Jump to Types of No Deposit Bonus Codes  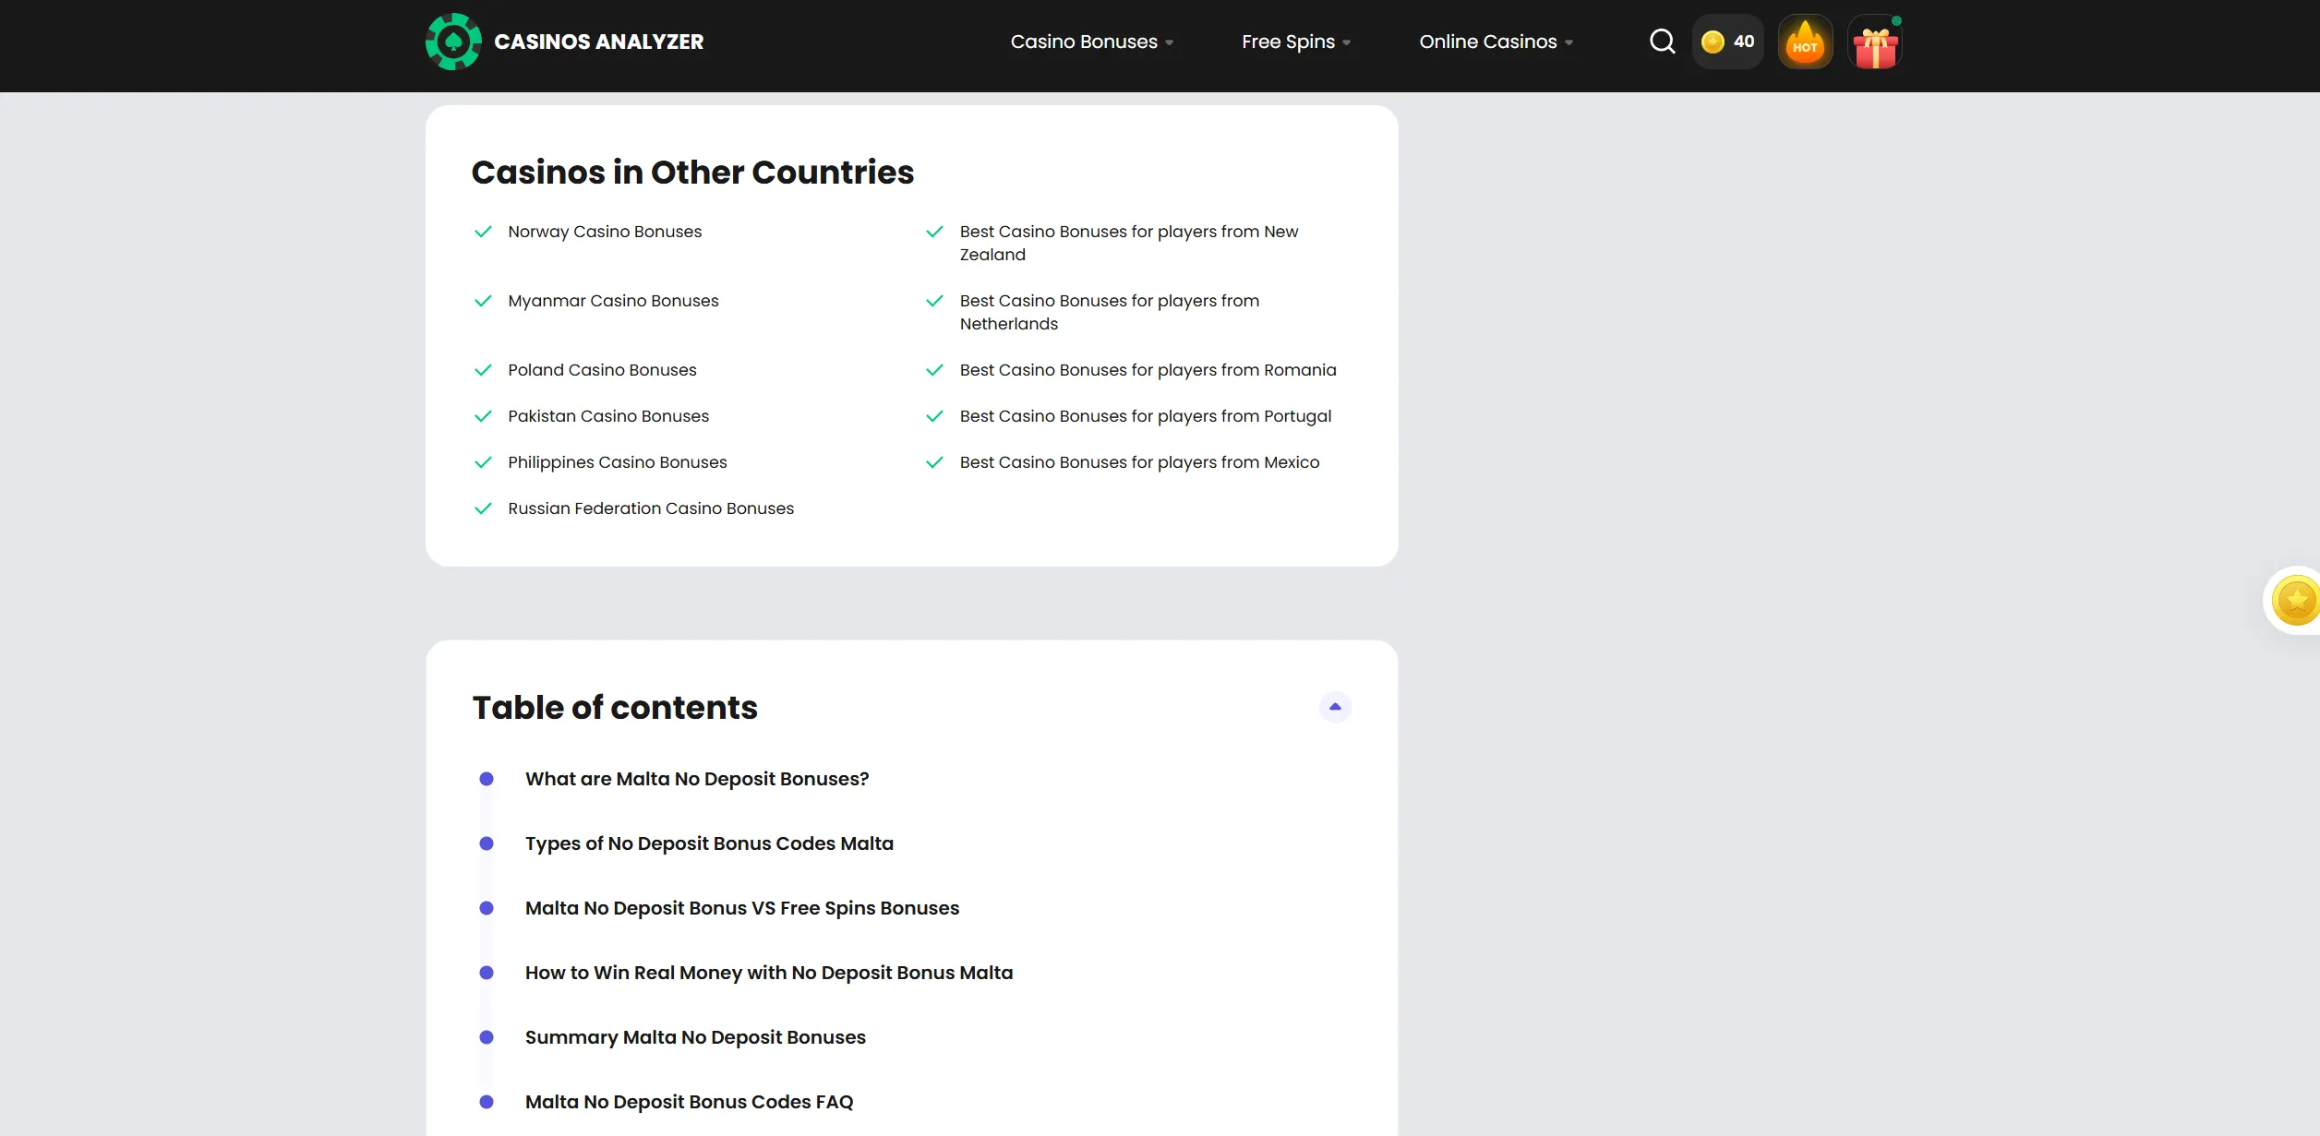[709, 843]
